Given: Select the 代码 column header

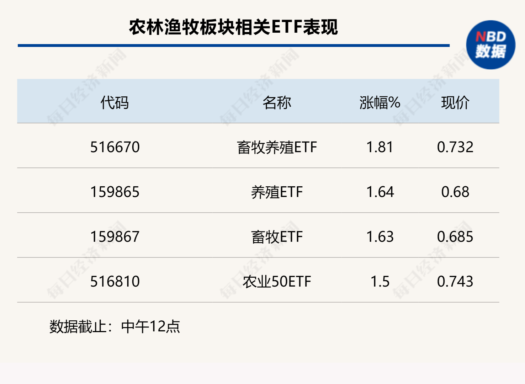Looking at the screenshot, I should (115, 103).
